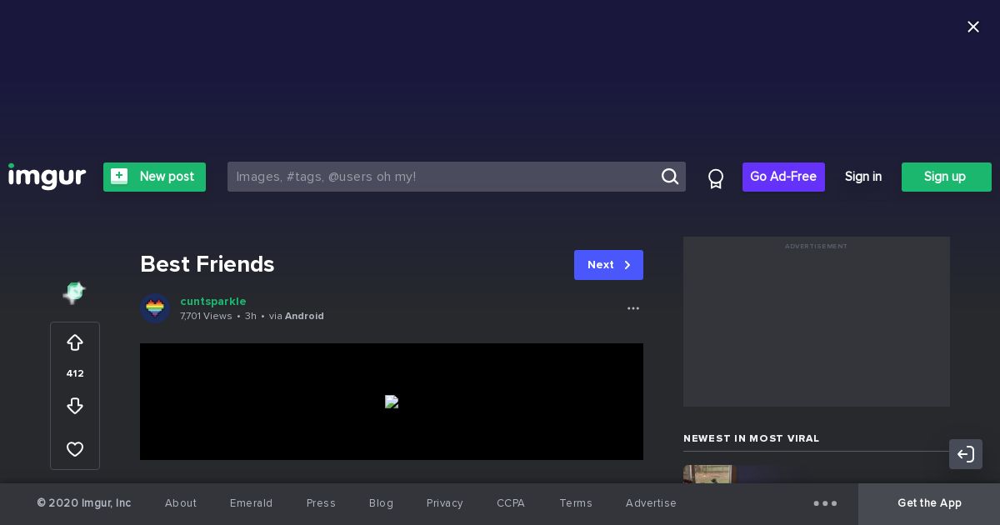
Task: Click the Newest in Most Viral heading
Action: 752,438
